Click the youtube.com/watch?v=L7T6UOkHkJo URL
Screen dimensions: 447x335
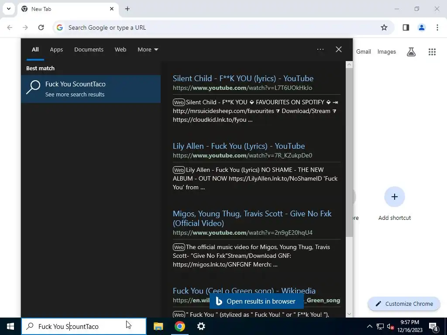(242, 88)
